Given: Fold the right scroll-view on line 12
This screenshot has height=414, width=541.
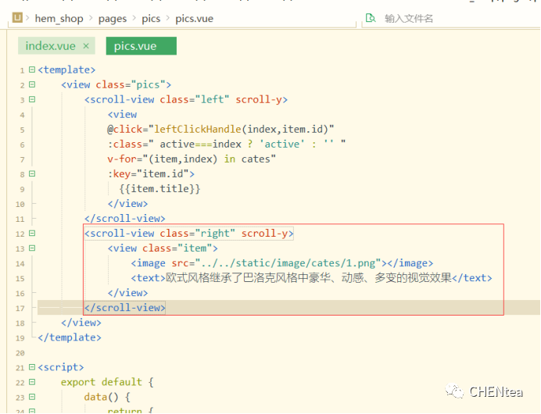Looking at the screenshot, I should tap(32, 234).
